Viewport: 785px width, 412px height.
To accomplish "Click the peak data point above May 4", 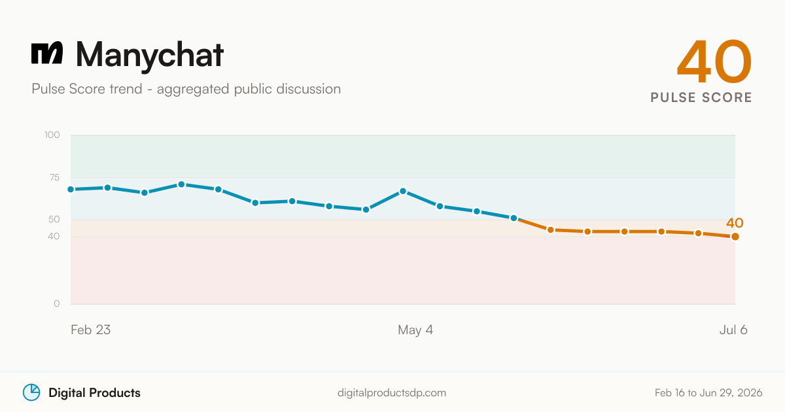I will 403,191.
